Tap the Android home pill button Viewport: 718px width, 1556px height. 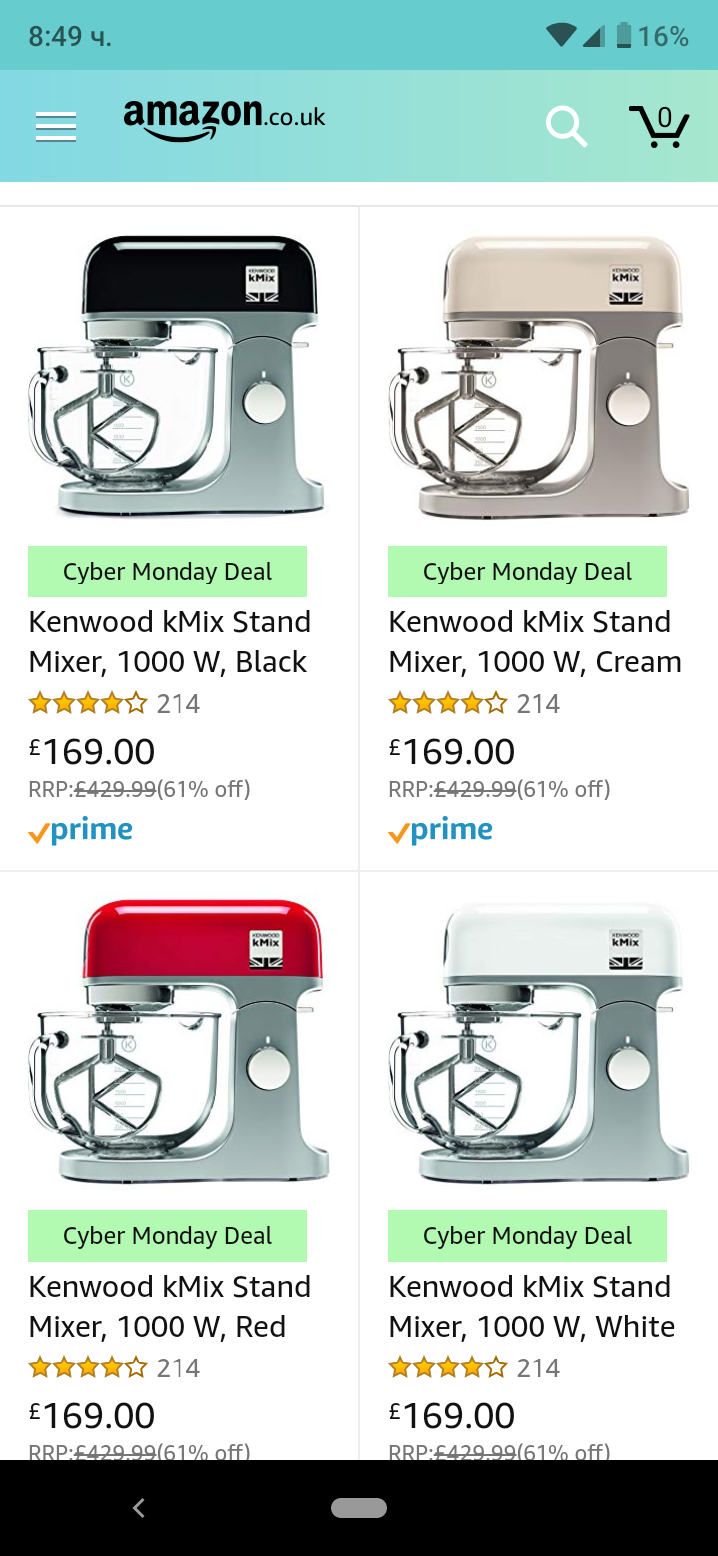coord(359,1508)
